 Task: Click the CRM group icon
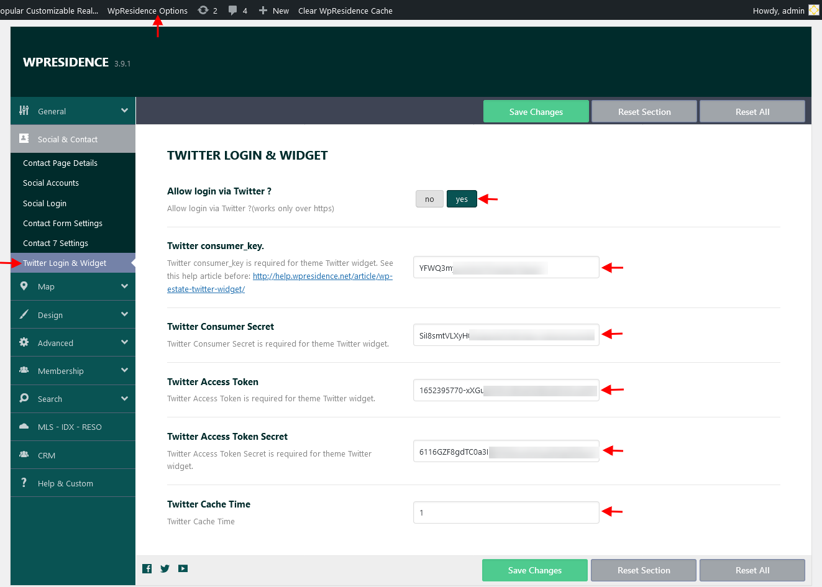[x=24, y=455]
